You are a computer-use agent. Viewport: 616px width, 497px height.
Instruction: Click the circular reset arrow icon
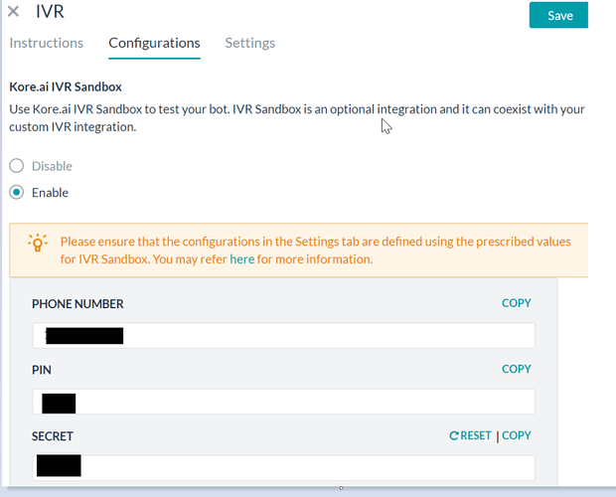[455, 436]
